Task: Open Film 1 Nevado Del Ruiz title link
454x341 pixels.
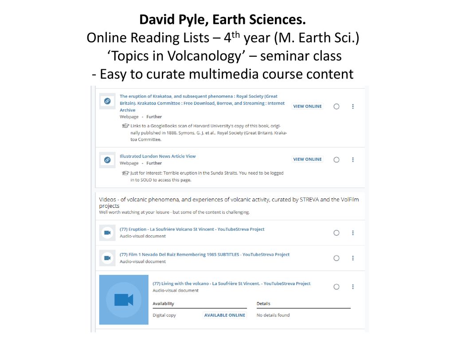Action: click(204, 254)
